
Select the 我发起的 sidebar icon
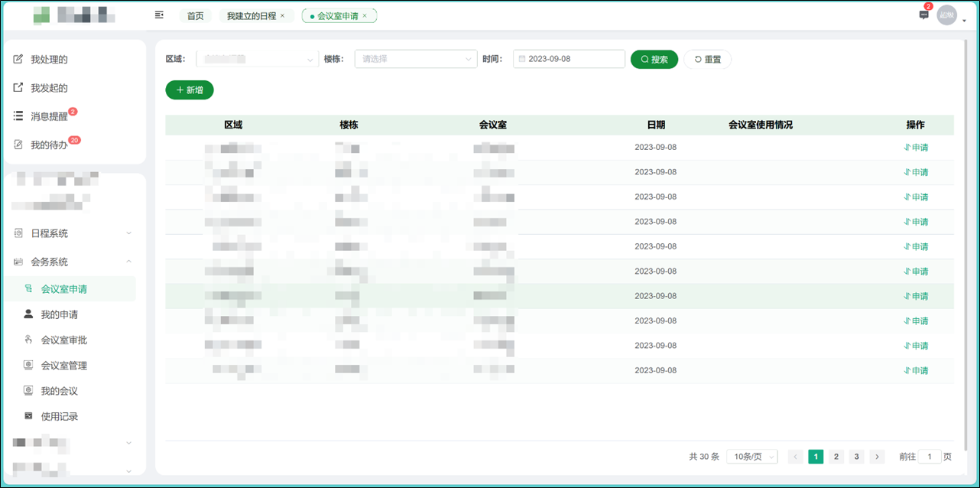[18, 87]
